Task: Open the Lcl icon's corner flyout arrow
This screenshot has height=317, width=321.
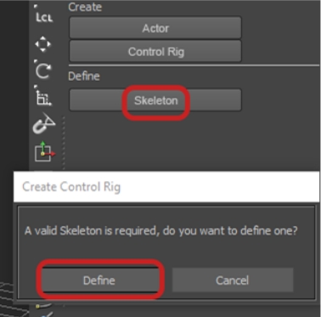Action: (x=36, y=7)
